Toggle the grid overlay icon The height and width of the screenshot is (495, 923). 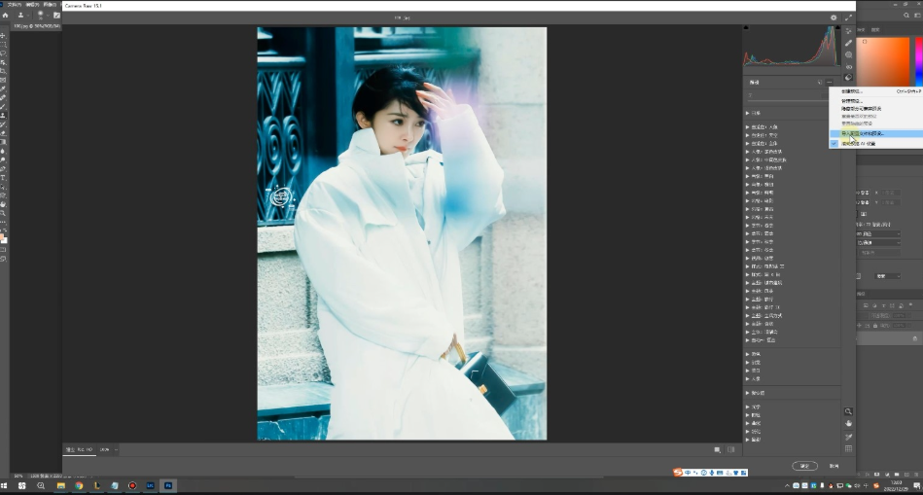click(848, 448)
